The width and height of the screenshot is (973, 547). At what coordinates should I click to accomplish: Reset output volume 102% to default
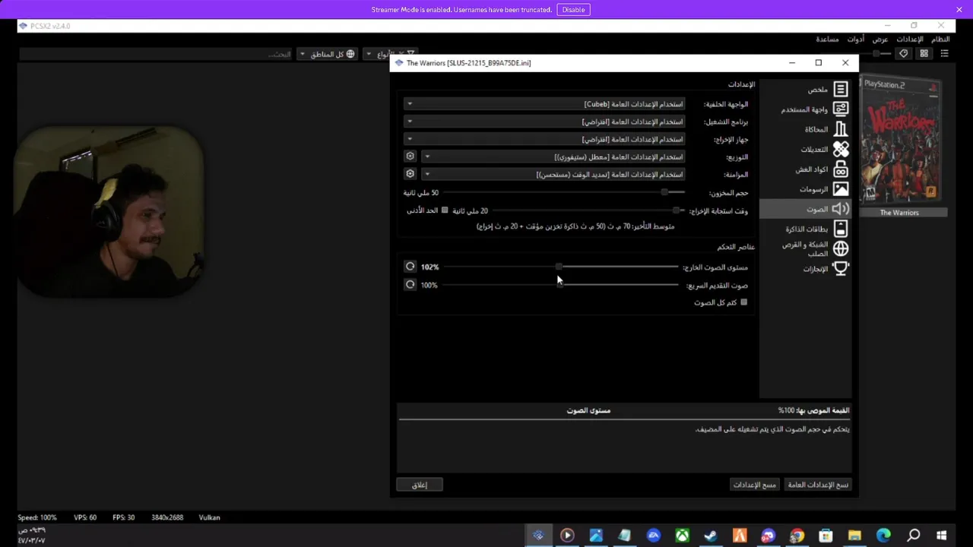coord(410,267)
